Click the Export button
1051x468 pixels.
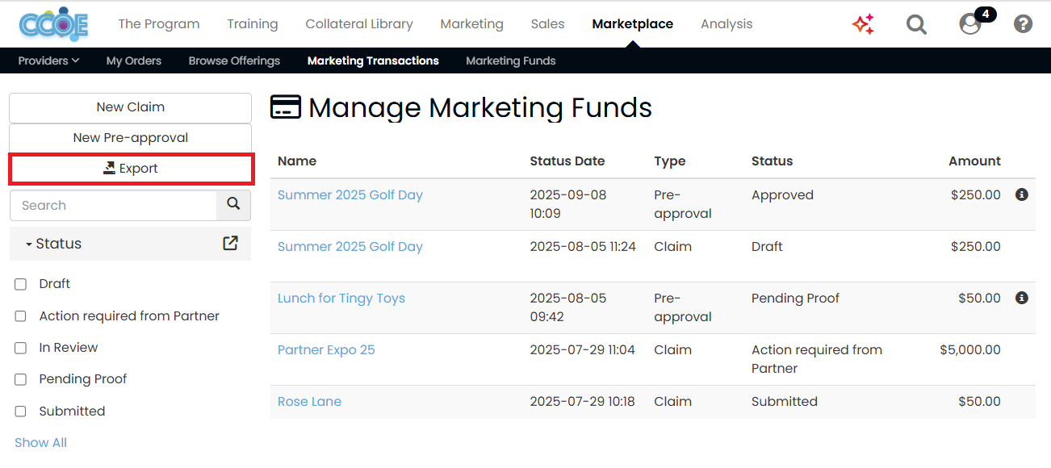coord(131,169)
